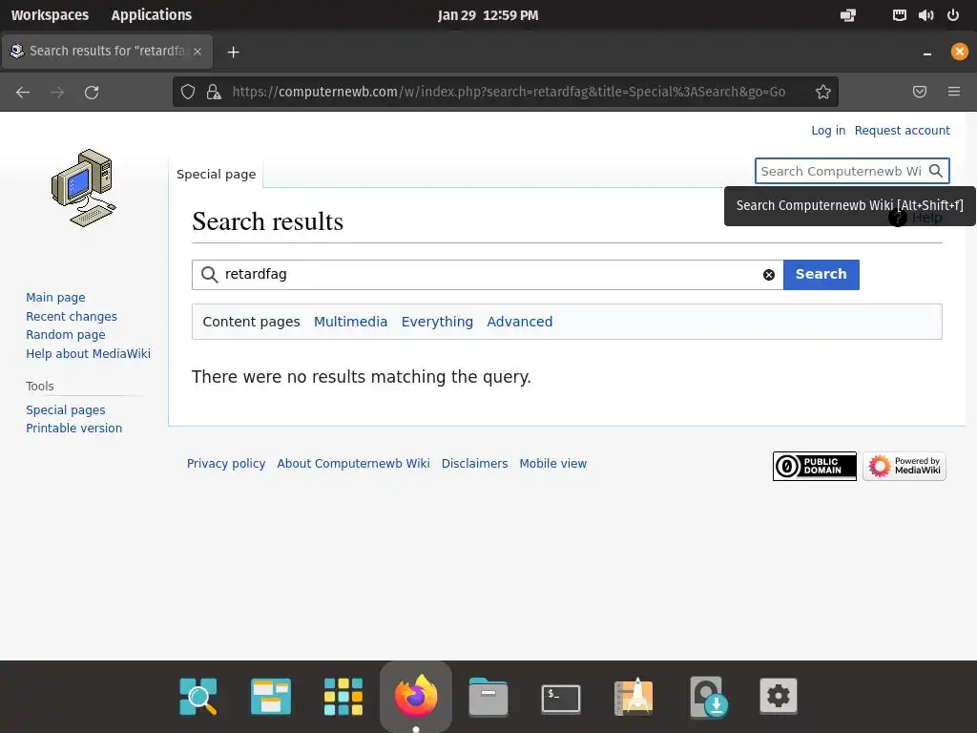The image size is (977, 733).
Task: Switch to the Multimedia search profile
Action: pyautogui.click(x=350, y=322)
